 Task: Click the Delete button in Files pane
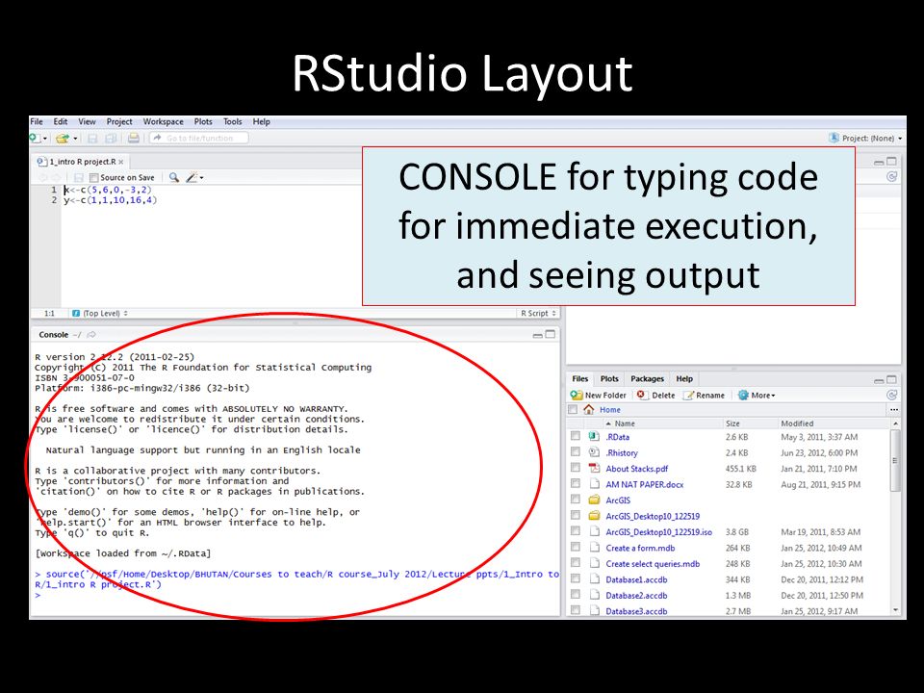655,396
